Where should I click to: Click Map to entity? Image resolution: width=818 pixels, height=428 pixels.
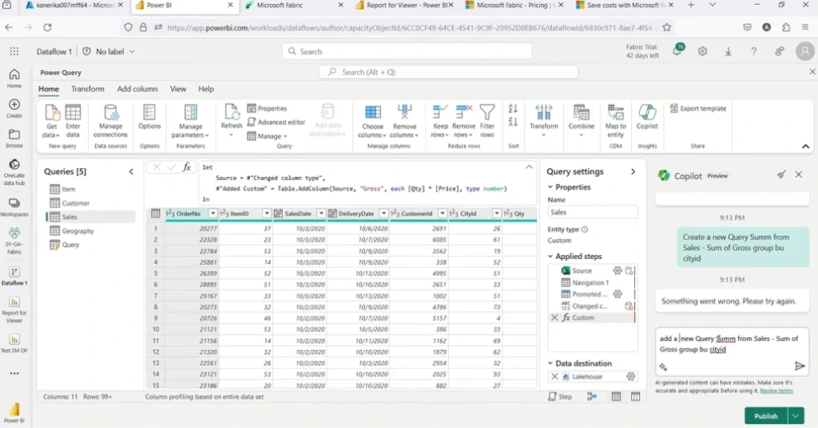pyautogui.click(x=616, y=121)
